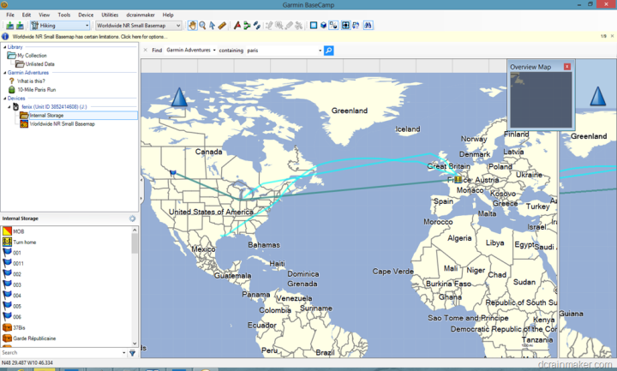
Task: Open Internal Storage gear options
Action: point(132,218)
